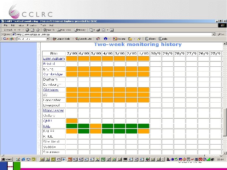Click the Forward arrow button
Screen dimensions: 227x170
19,30
